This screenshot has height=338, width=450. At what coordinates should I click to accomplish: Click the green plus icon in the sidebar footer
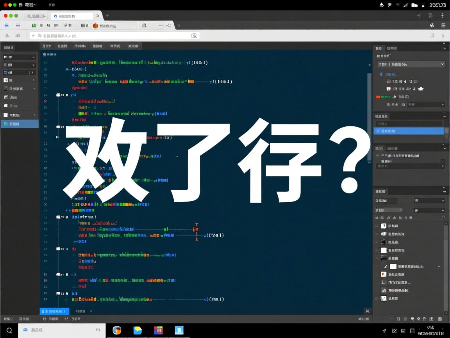(5, 124)
